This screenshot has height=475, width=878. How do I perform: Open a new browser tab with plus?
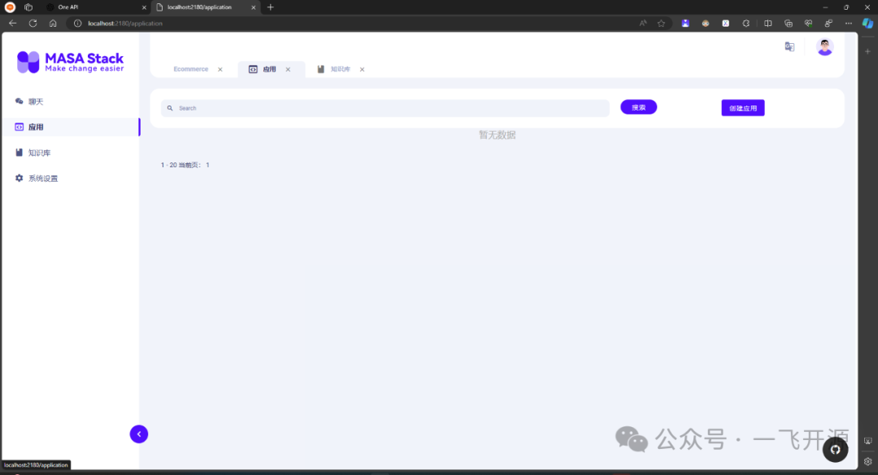pyautogui.click(x=271, y=7)
